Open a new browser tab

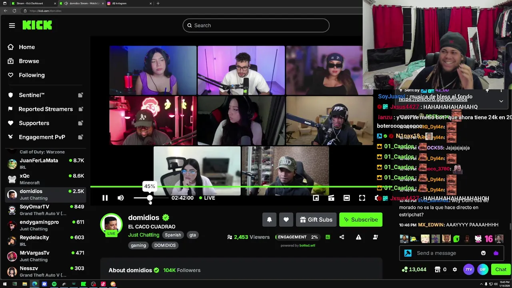[x=158, y=4]
